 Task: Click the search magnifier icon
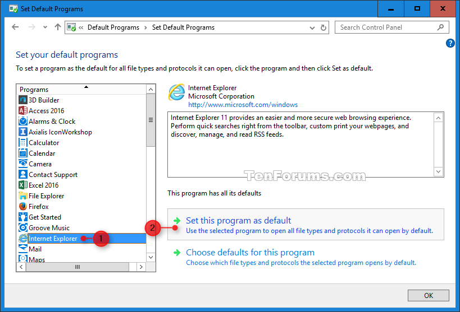pos(440,27)
